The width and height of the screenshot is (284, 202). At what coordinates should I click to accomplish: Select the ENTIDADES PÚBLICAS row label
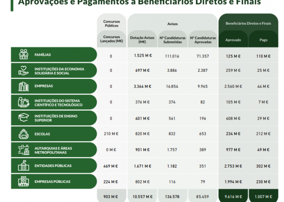click(53, 166)
